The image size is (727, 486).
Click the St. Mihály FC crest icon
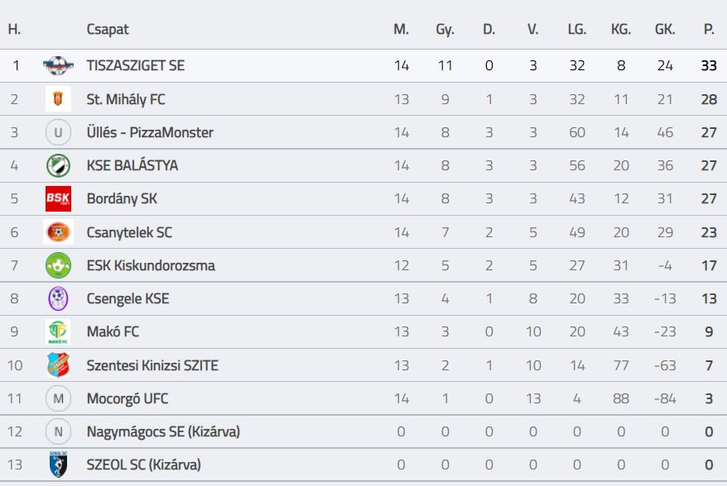[58, 99]
